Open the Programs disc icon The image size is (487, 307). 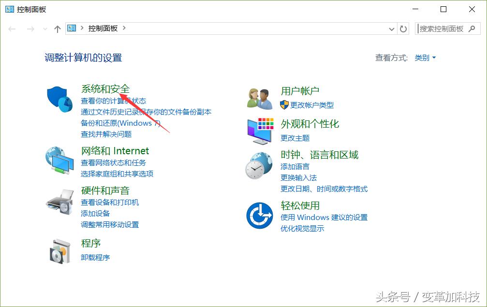click(60, 251)
